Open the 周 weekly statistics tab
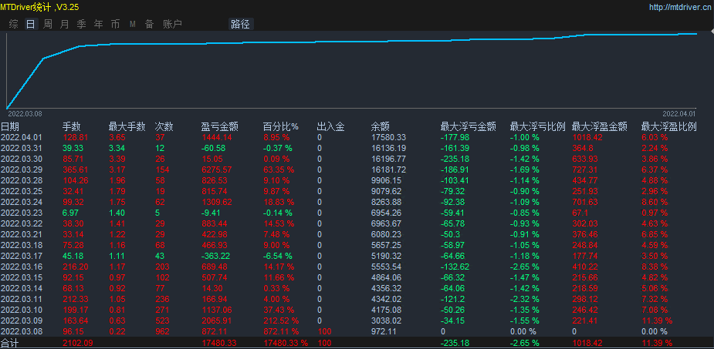 (47, 24)
